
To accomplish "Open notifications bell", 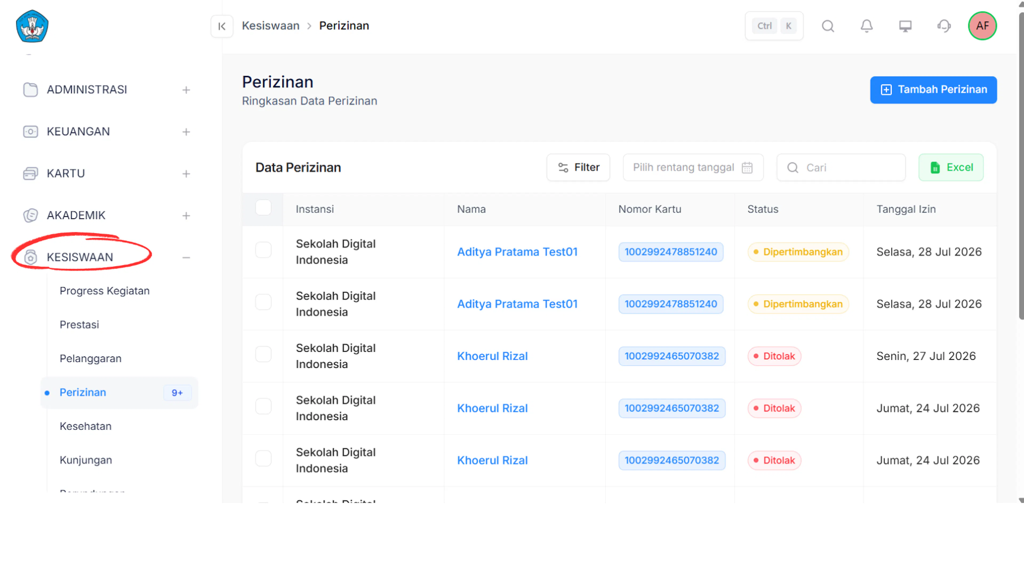I will click(867, 26).
